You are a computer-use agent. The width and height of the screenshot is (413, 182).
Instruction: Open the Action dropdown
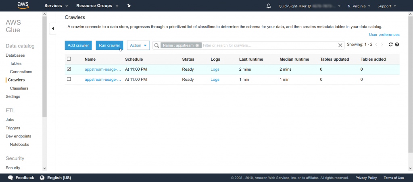point(138,45)
